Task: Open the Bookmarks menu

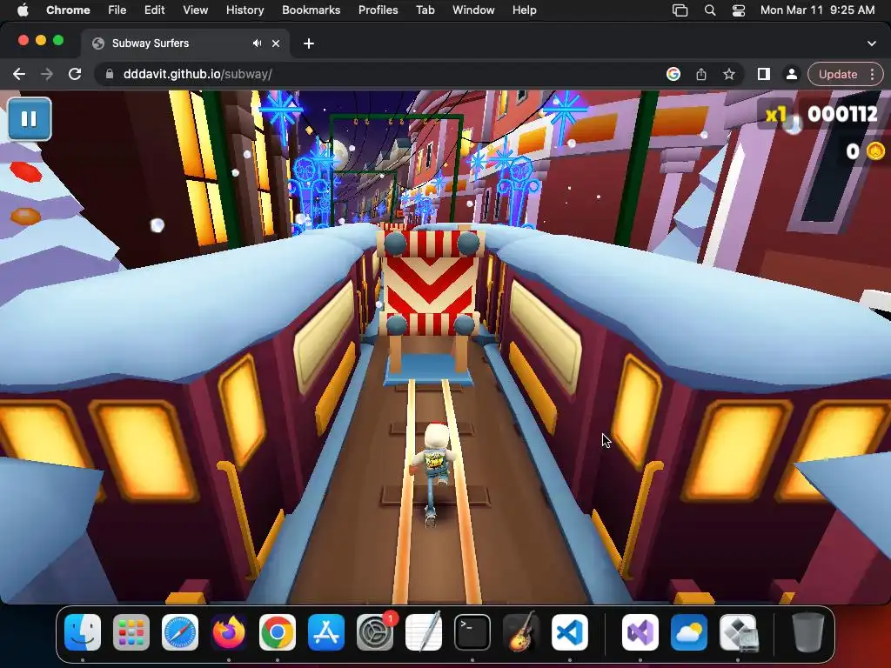Action: click(311, 10)
